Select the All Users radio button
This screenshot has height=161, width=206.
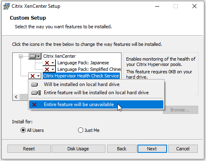pos(23,130)
